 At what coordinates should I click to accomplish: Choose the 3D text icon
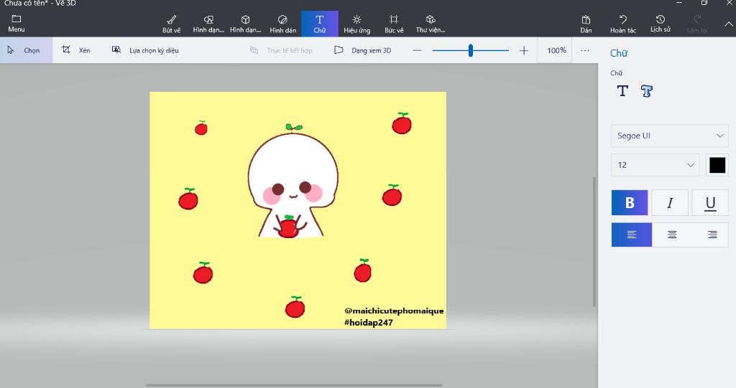(x=647, y=91)
